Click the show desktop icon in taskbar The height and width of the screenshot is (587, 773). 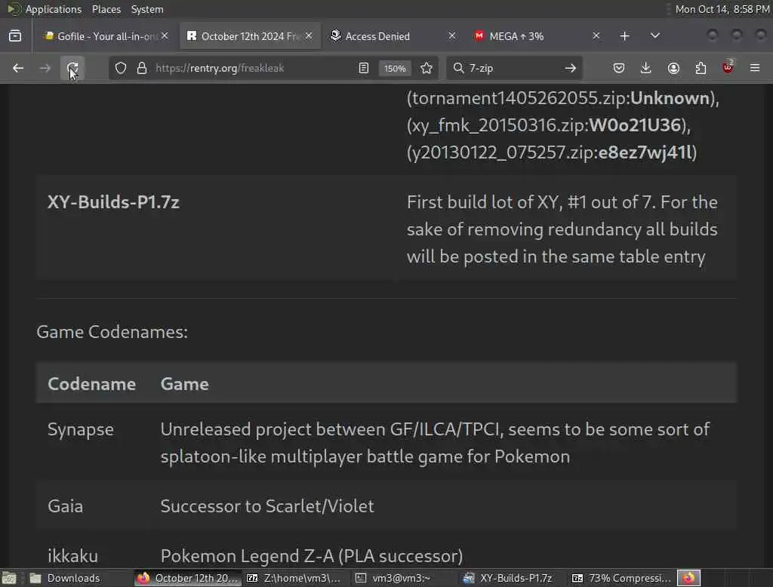(x=9, y=578)
